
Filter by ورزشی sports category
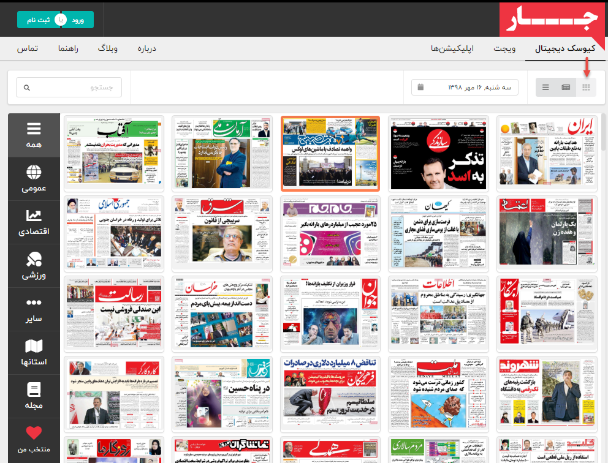[34, 266]
